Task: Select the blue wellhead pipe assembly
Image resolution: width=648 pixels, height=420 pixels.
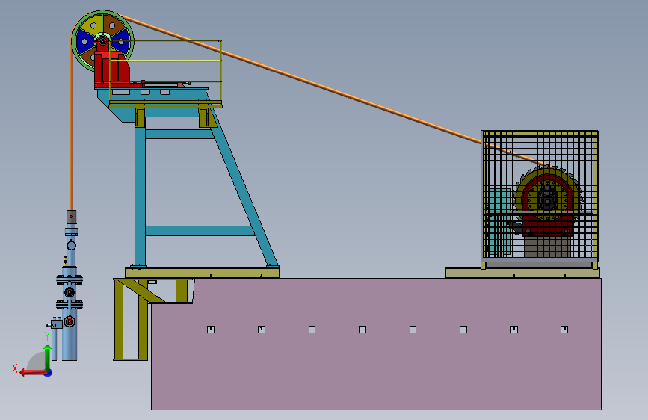Action: pyautogui.click(x=70, y=294)
